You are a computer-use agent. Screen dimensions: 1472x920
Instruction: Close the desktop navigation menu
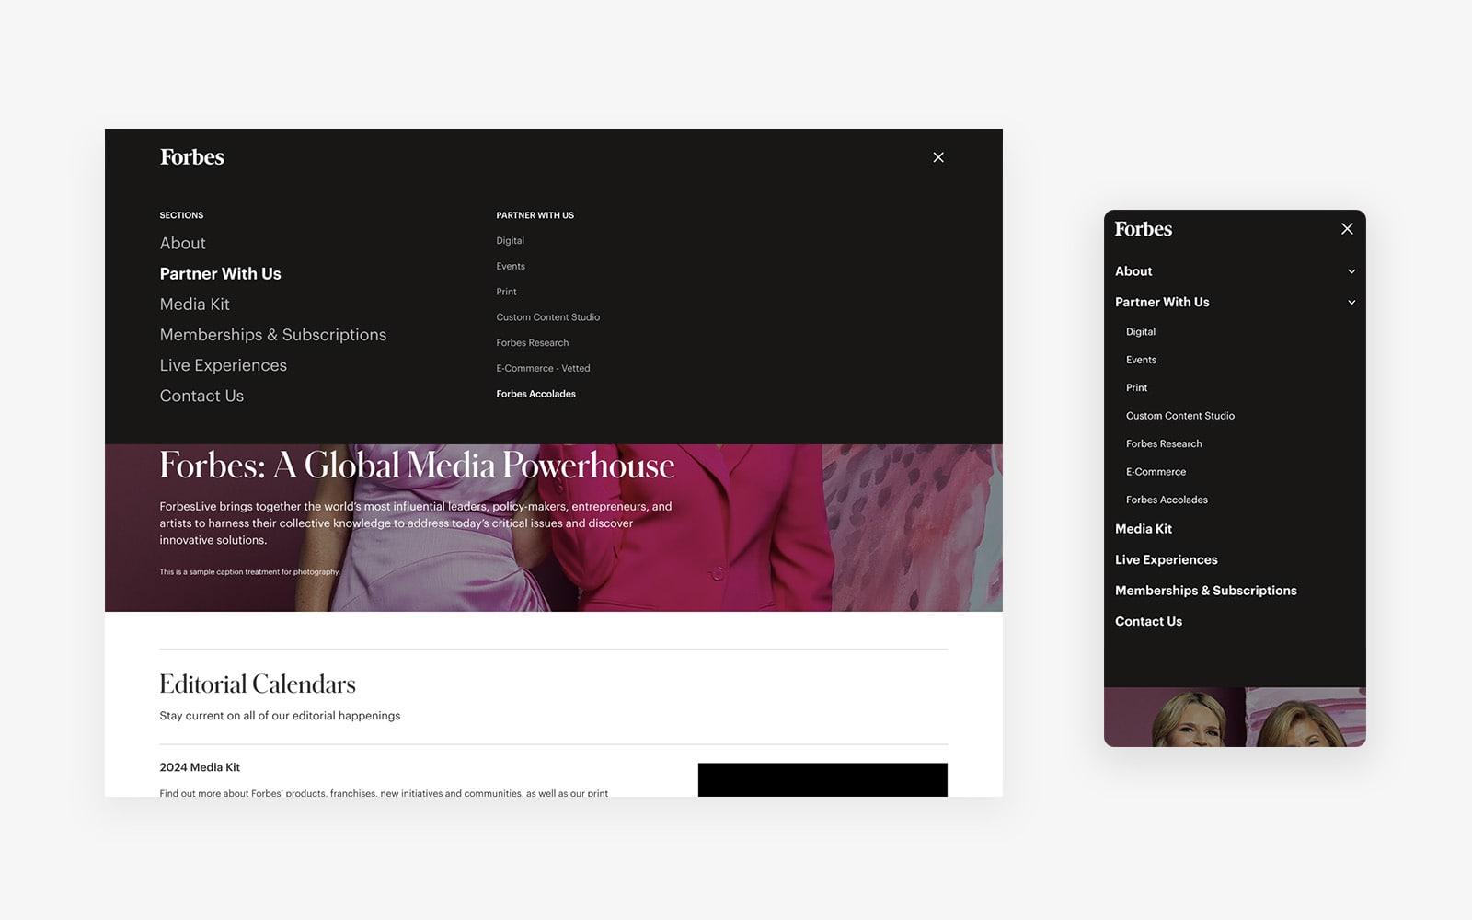(938, 157)
